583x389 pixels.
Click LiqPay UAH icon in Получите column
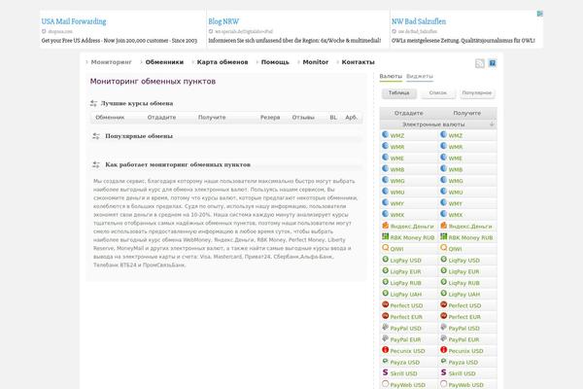click(x=444, y=294)
